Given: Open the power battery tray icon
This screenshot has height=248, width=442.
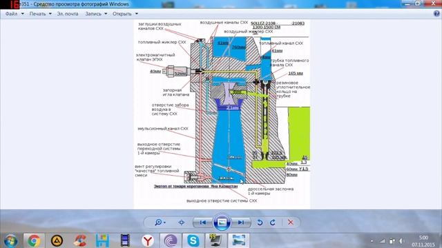Looking at the screenshot, I should coord(392,241).
